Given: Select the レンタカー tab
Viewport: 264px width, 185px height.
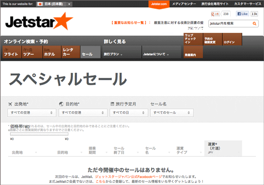Looking at the screenshot, I should click(x=71, y=52).
